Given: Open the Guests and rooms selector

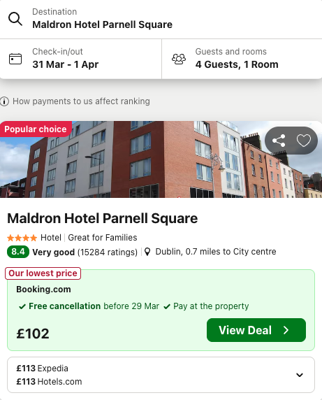Looking at the screenshot, I should (242, 59).
